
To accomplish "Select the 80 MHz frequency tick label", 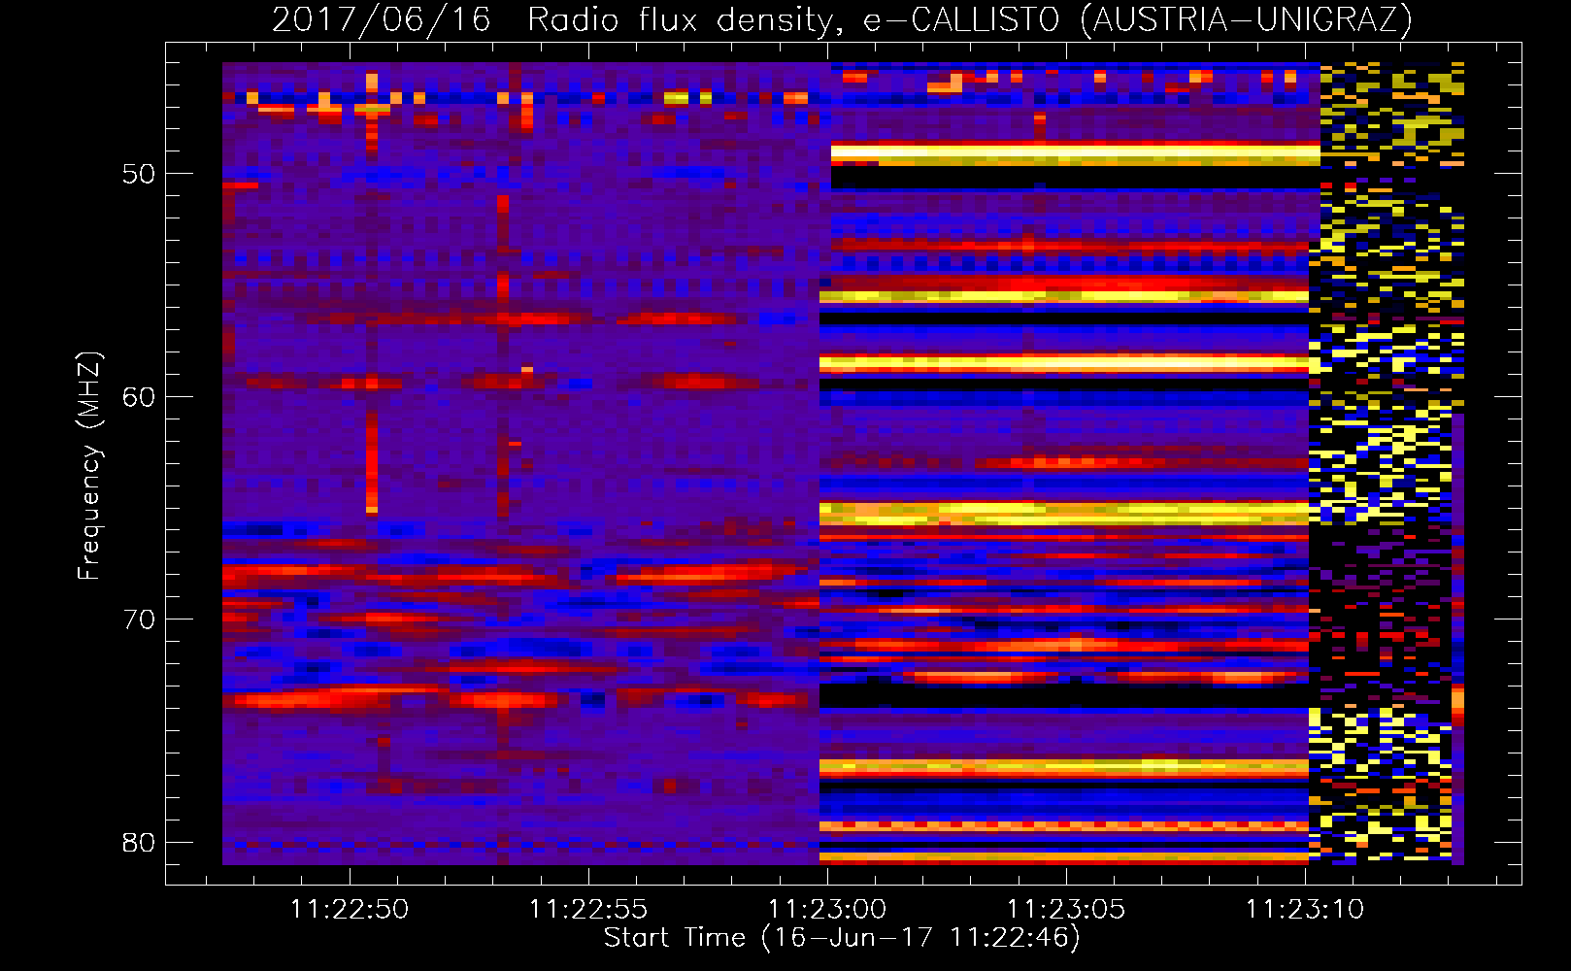I will (139, 842).
